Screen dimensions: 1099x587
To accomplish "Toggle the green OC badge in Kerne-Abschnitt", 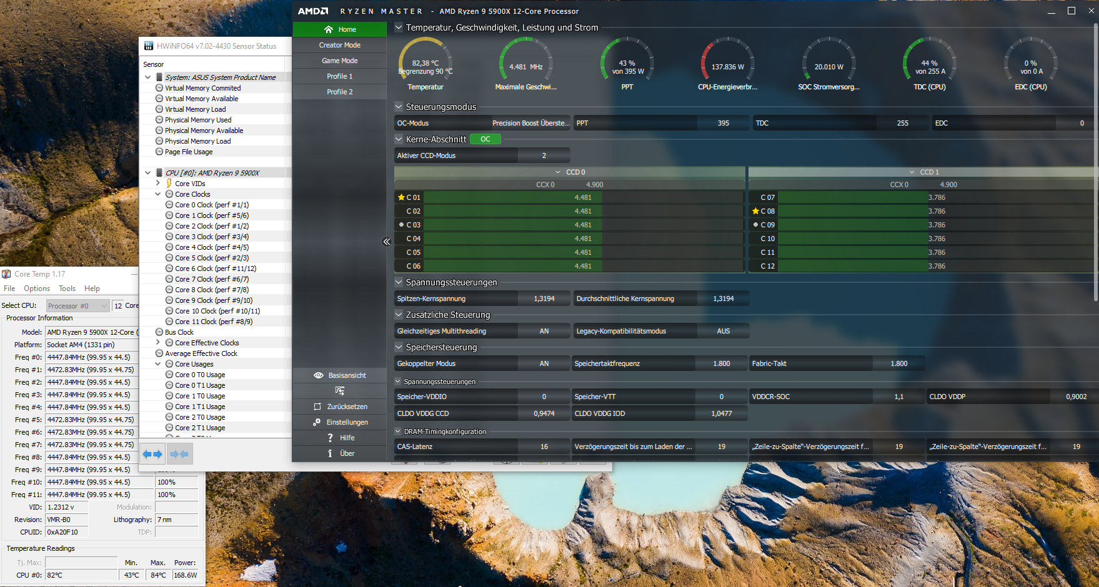I will click(x=485, y=139).
